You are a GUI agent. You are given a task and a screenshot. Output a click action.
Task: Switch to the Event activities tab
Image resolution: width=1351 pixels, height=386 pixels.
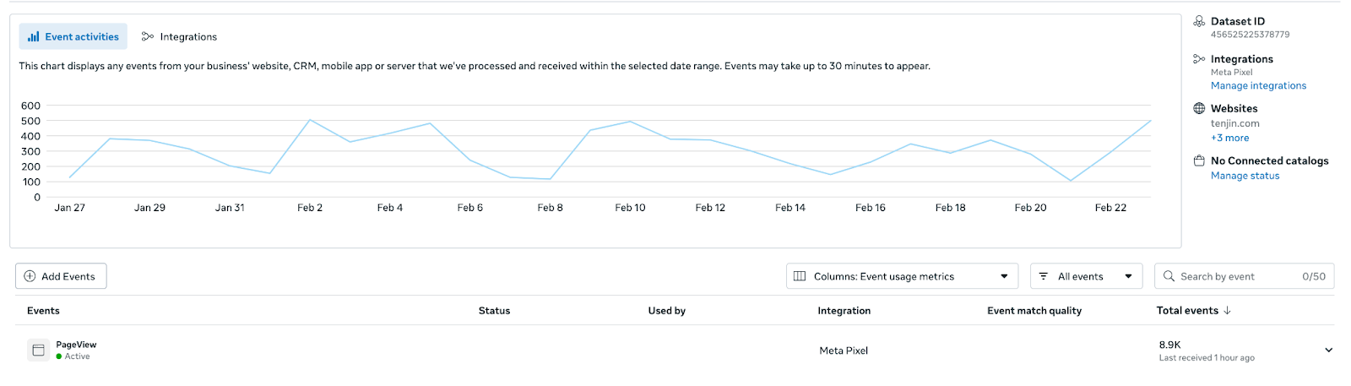pos(73,36)
